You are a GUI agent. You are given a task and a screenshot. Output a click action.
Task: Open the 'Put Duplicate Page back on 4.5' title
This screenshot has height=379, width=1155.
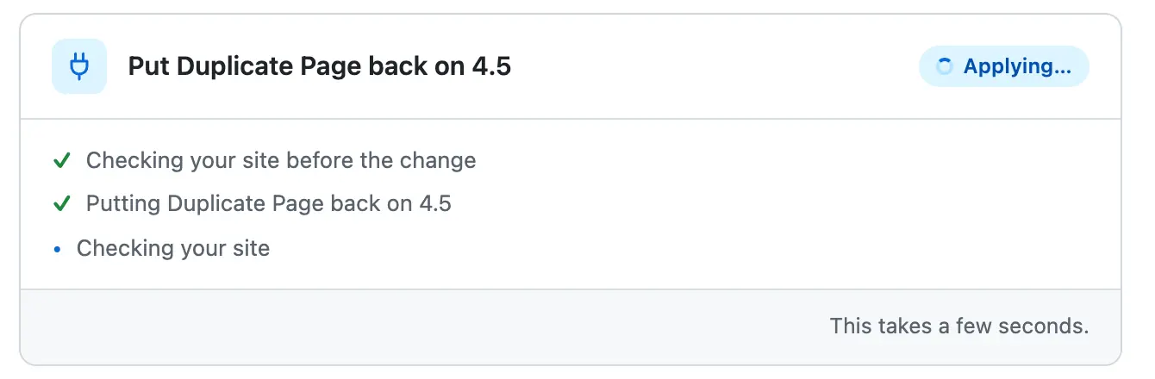coord(320,66)
